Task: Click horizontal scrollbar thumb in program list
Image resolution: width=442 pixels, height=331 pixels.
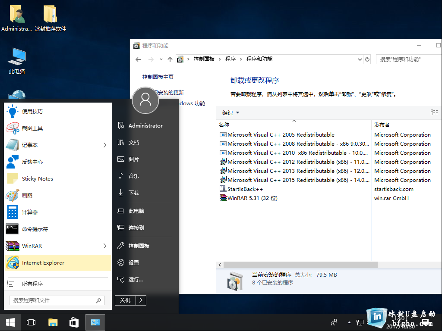Action: [300, 265]
